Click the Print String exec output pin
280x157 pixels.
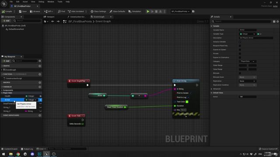(x=197, y=85)
